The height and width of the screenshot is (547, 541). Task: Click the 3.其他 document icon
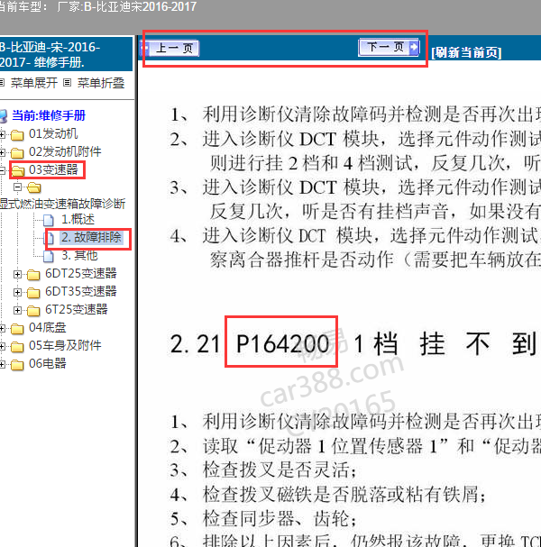point(48,257)
